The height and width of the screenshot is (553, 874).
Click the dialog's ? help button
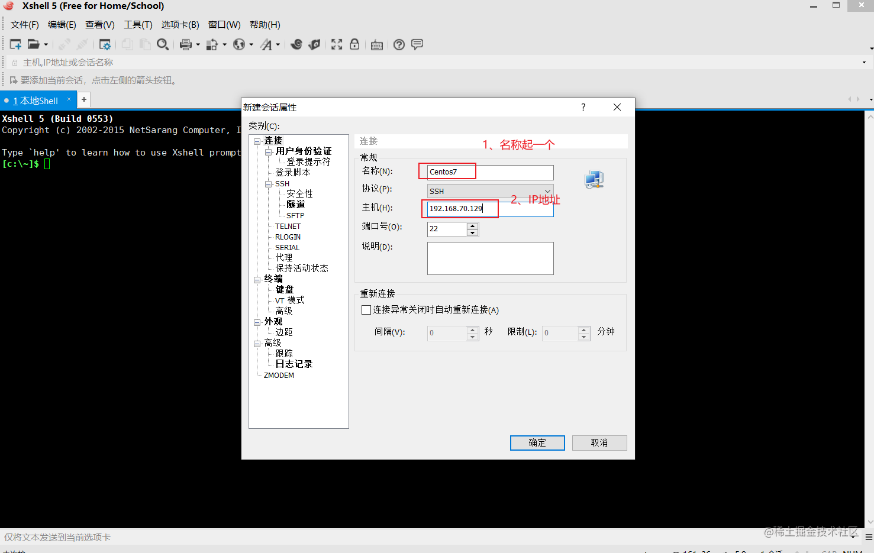583,107
